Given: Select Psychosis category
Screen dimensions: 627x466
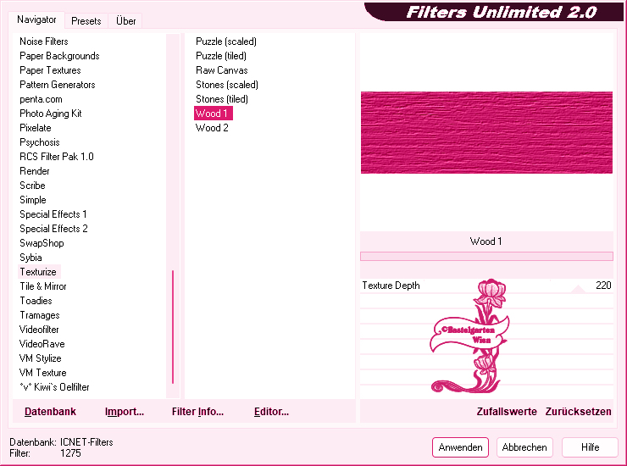Looking at the screenshot, I should pyautogui.click(x=39, y=142).
